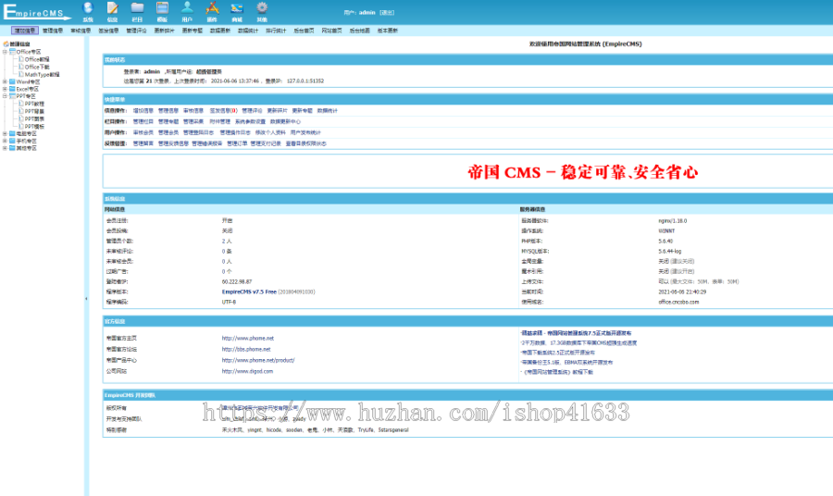Screen dimensions: 833x496
Task: Click the page icon next to PPT背景
Action: point(21,112)
